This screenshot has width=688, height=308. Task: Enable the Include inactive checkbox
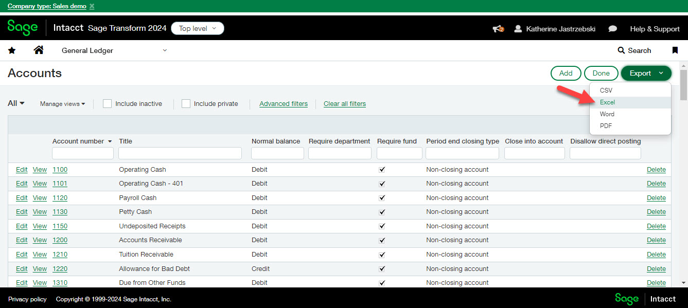[107, 103]
